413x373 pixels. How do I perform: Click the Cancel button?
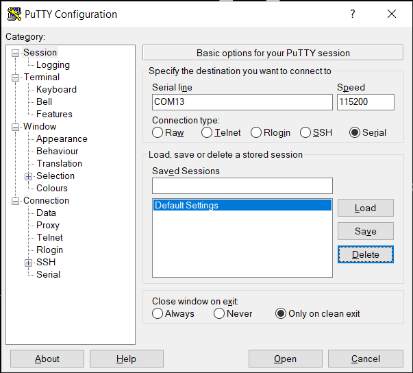[x=366, y=359]
